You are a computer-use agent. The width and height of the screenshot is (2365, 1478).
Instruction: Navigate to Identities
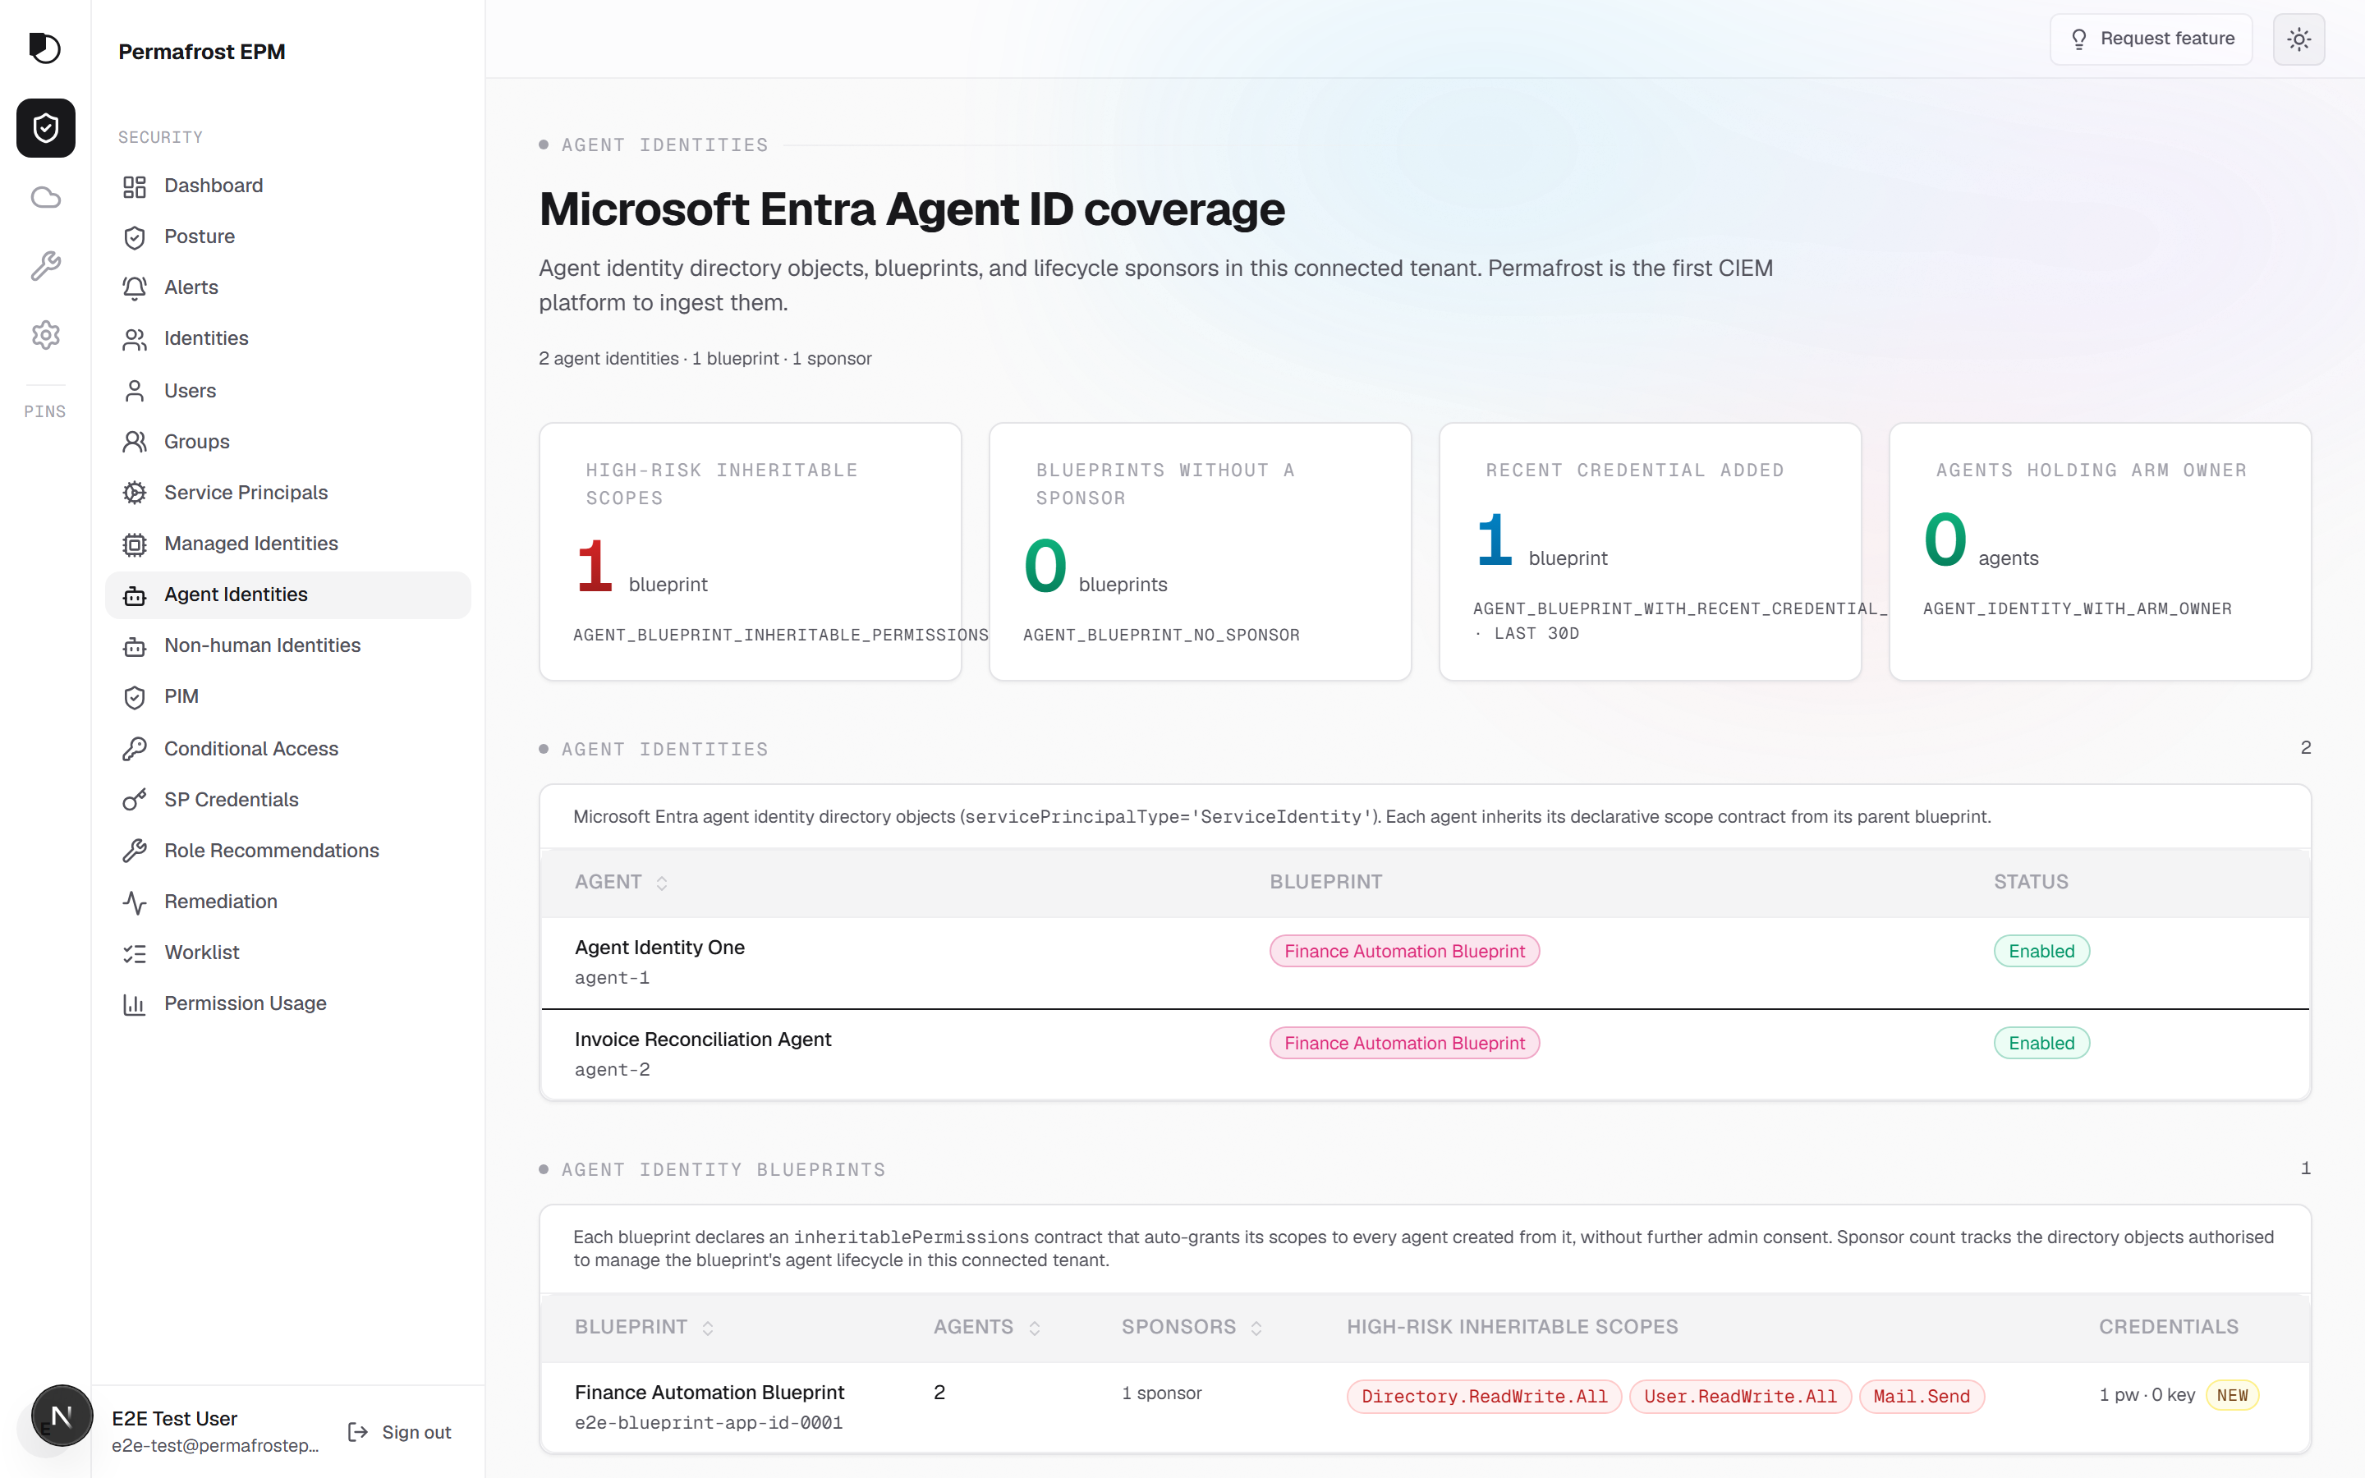coord(287,338)
